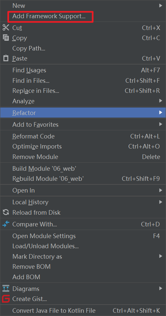Open Find in Files...

(x=83, y=80)
